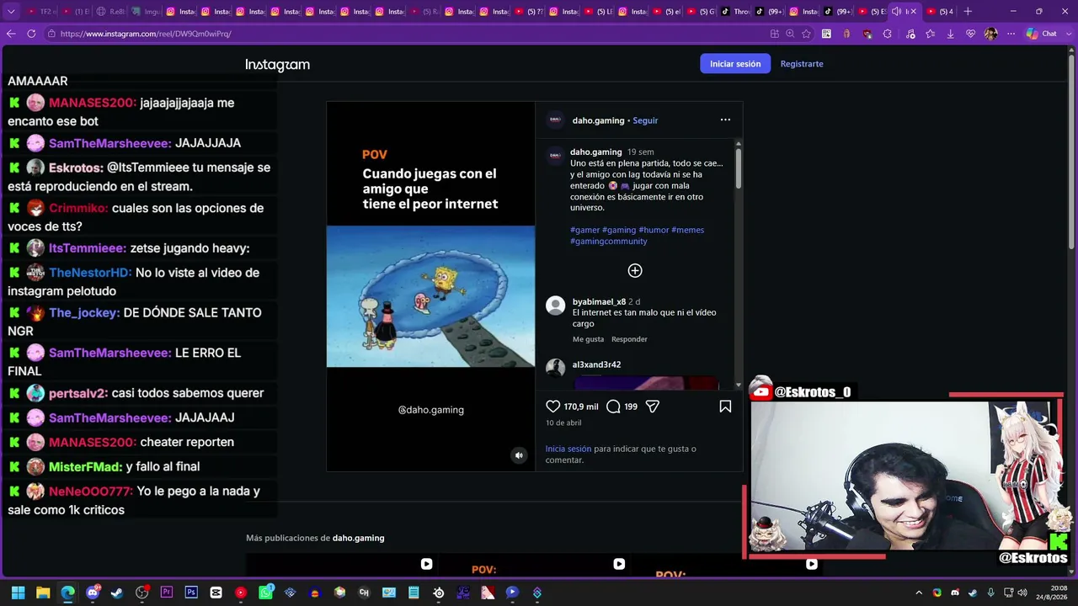Open Steam from the taskbar
The image size is (1078, 606).
[117, 593]
